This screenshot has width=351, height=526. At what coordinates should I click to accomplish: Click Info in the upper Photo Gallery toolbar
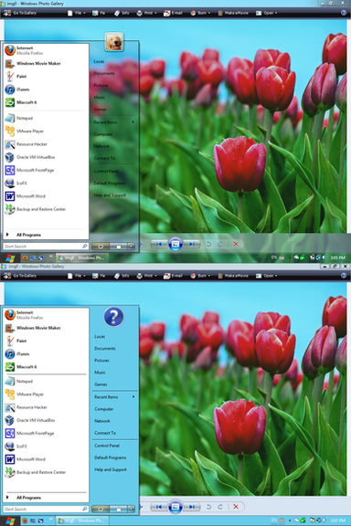pos(122,13)
